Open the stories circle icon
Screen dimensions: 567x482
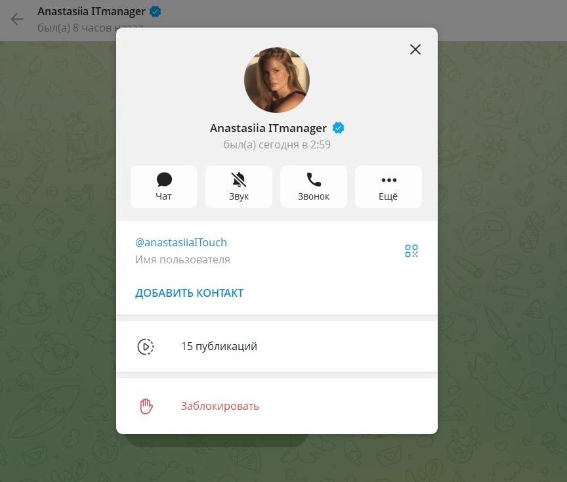click(x=146, y=347)
